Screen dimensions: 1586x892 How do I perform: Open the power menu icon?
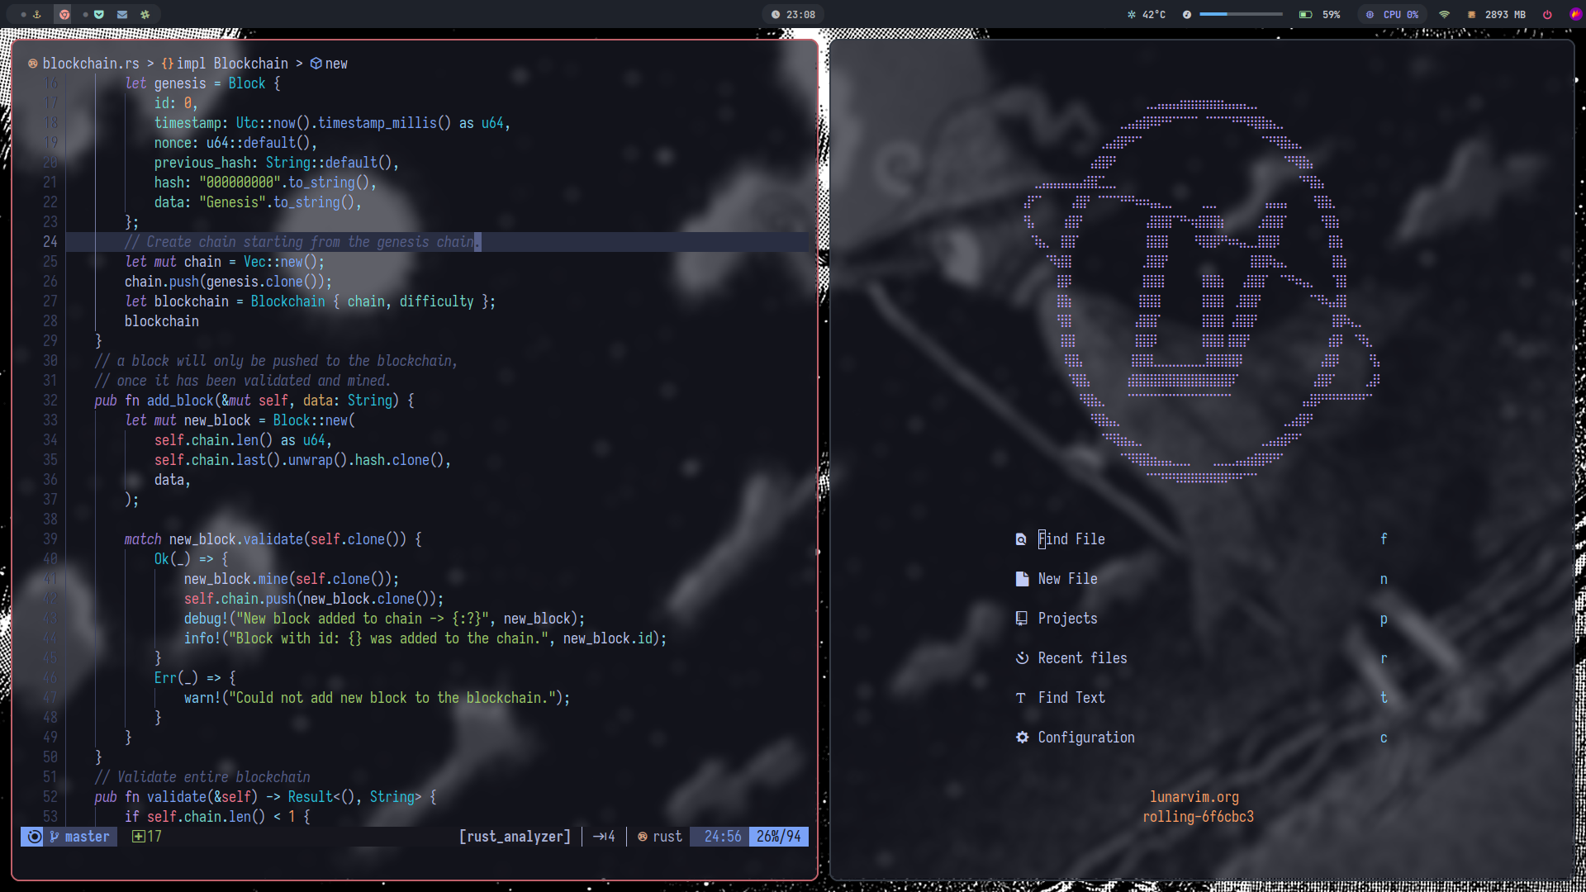(1547, 14)
